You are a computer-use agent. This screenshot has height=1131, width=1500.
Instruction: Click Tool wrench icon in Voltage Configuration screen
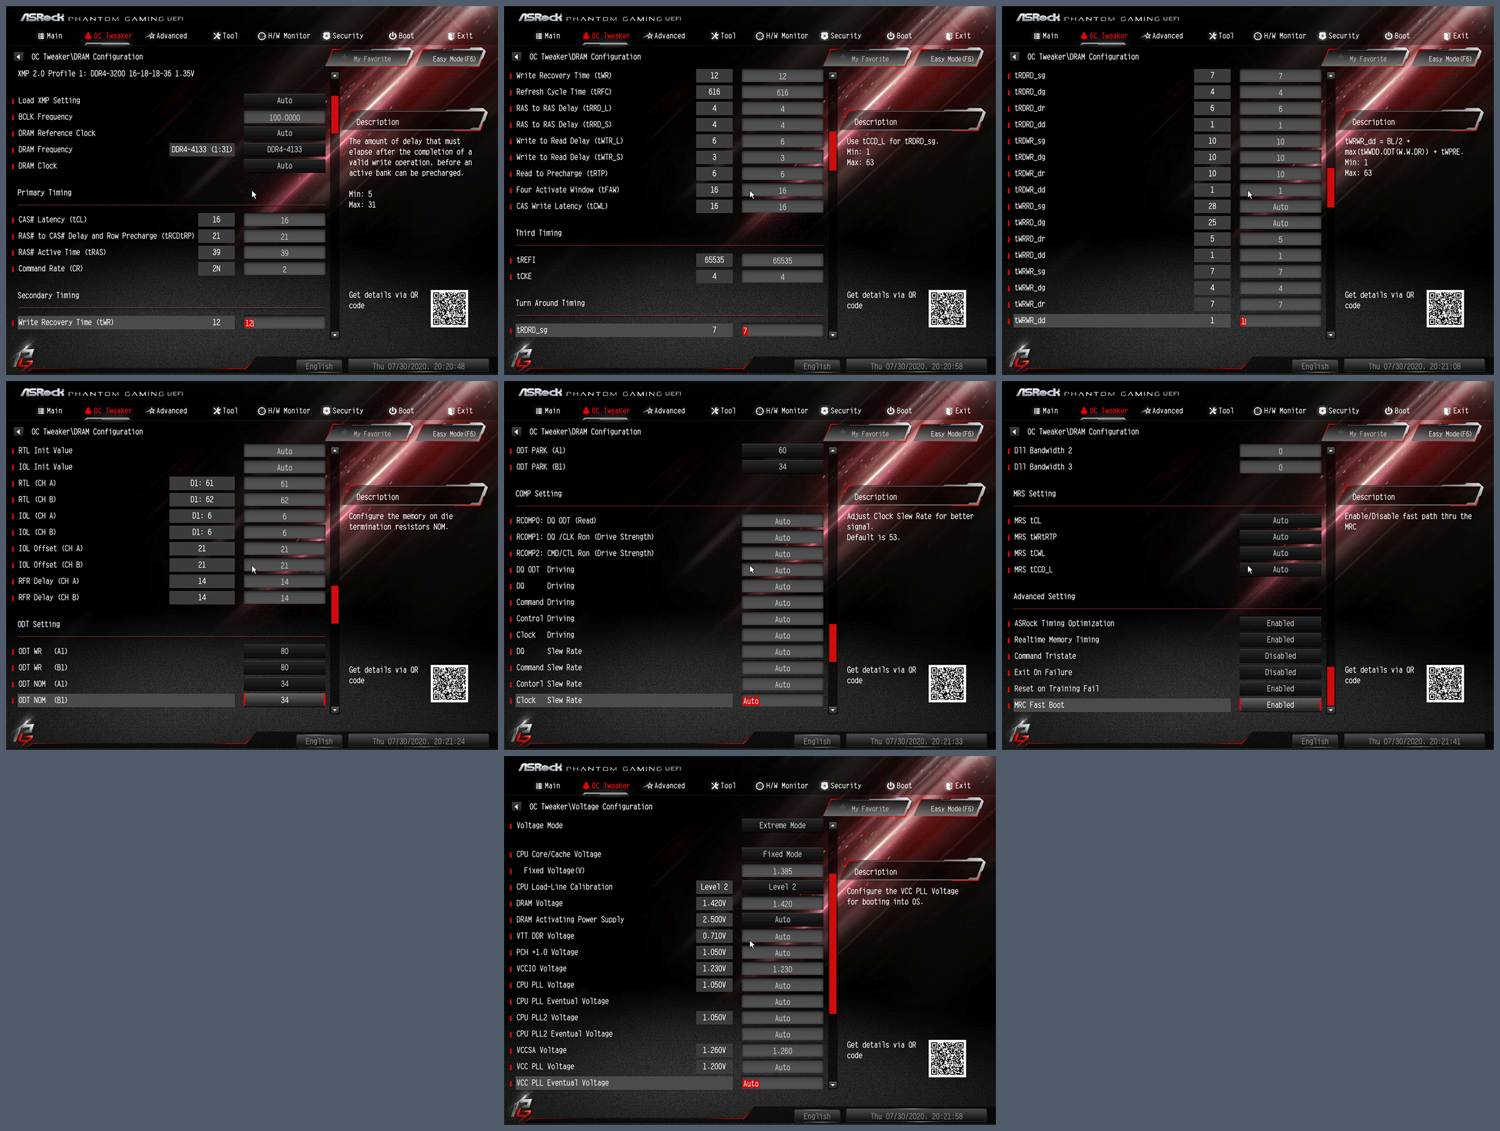[x=715, y=786]
